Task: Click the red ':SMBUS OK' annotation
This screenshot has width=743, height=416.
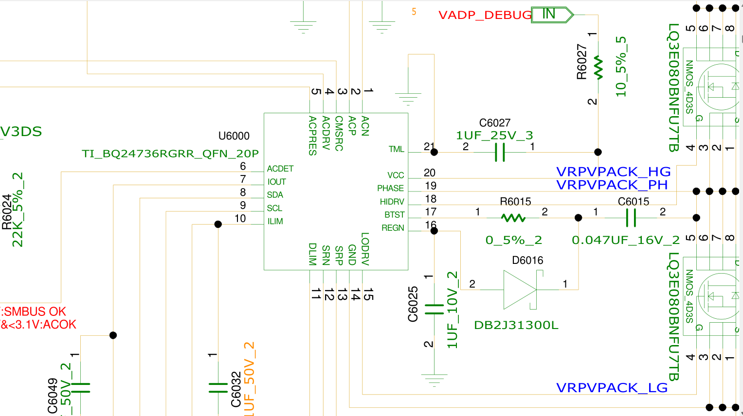Action: [x=34, y=312]
